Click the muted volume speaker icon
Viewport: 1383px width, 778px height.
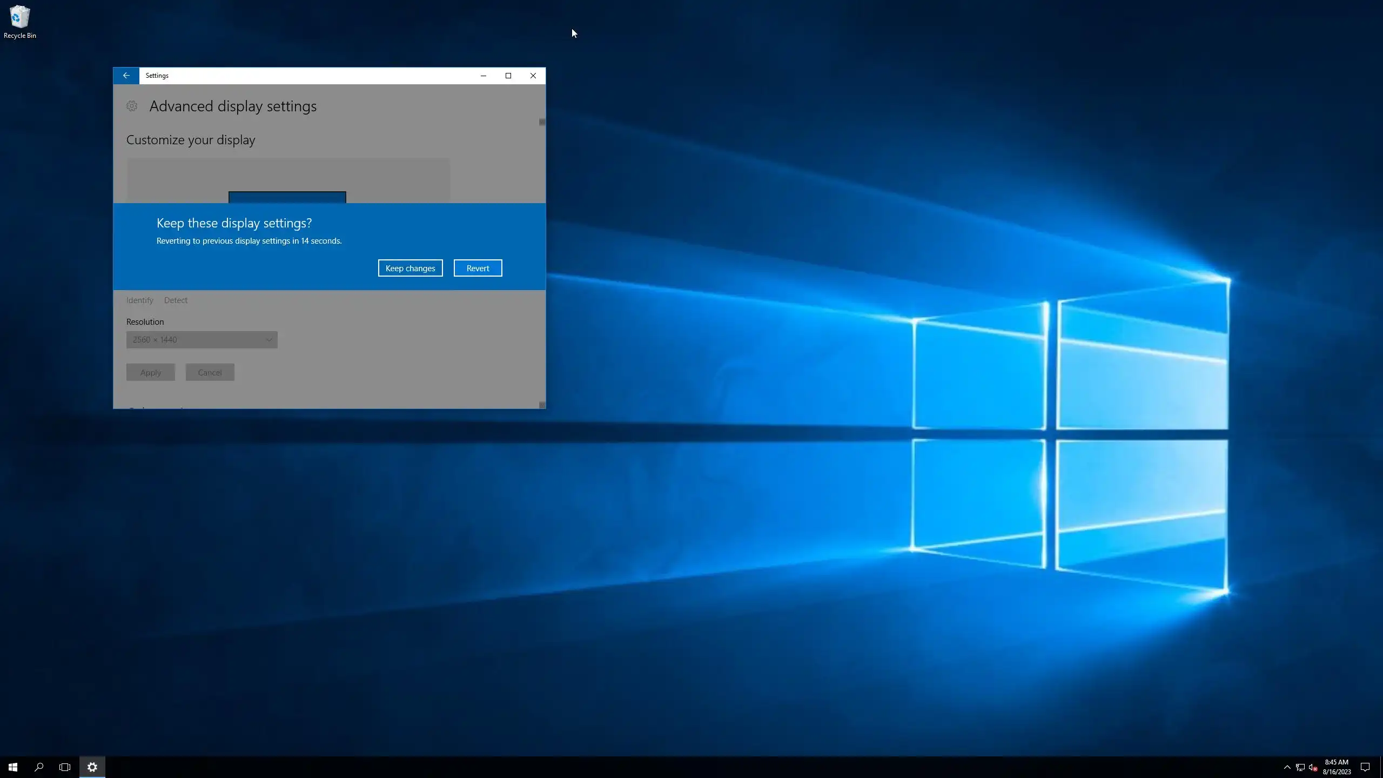click(x=1313, y=767)
